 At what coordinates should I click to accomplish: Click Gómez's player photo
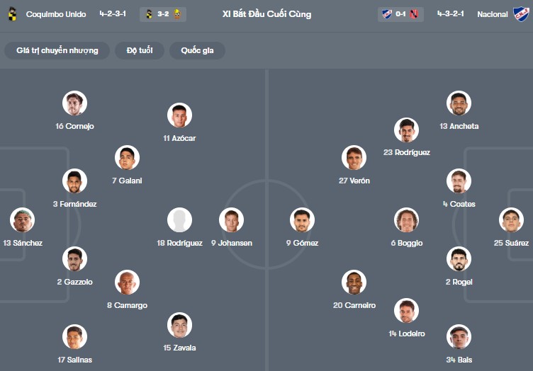point(302,220)
